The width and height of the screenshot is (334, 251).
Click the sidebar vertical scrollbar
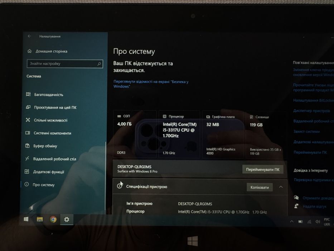(x=106, y=176)
